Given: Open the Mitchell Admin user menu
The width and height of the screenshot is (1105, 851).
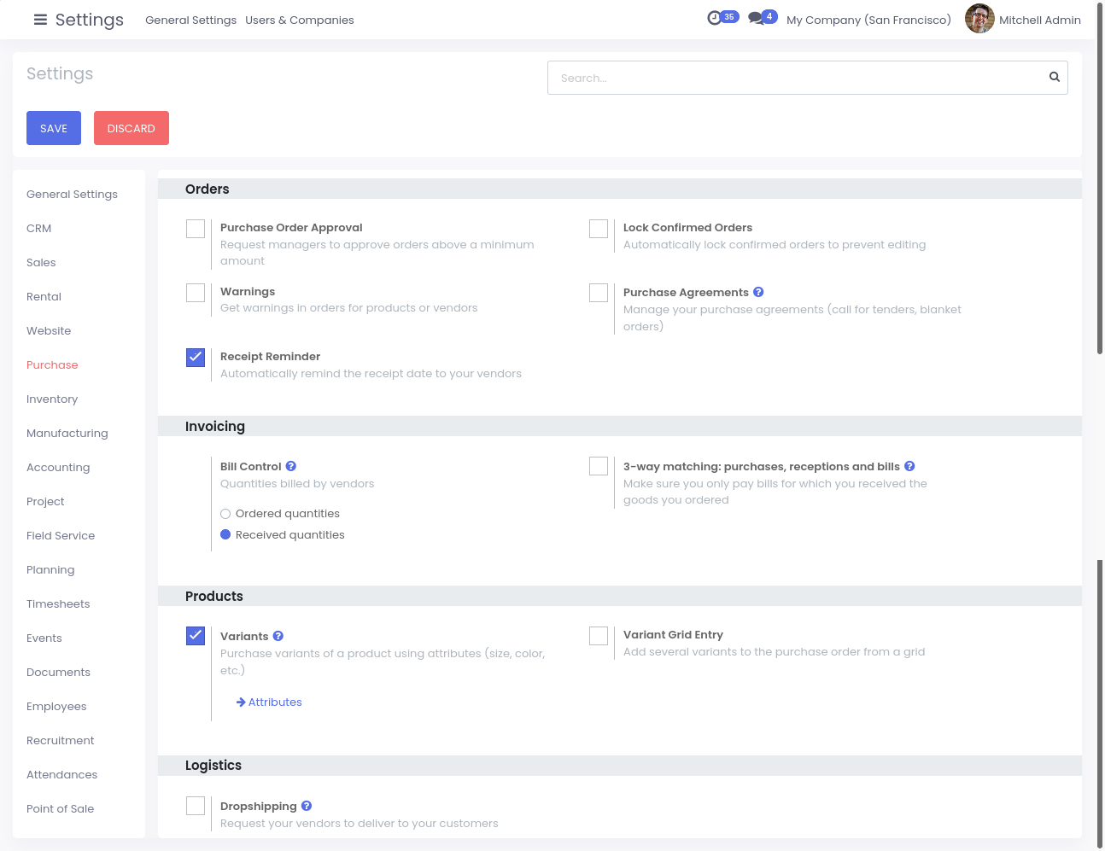Looking at the screenshot, I should (1039, 20).
